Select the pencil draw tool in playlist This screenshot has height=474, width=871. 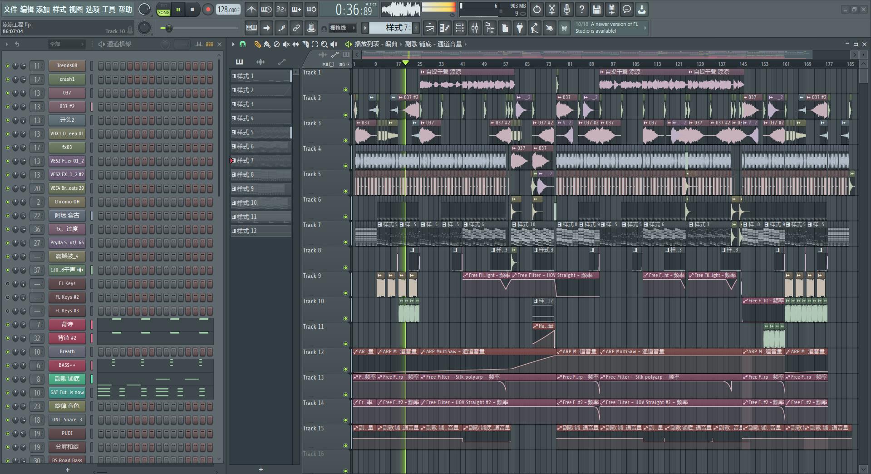point(257,44)
